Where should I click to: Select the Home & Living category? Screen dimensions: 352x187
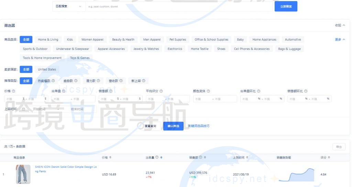48,40
